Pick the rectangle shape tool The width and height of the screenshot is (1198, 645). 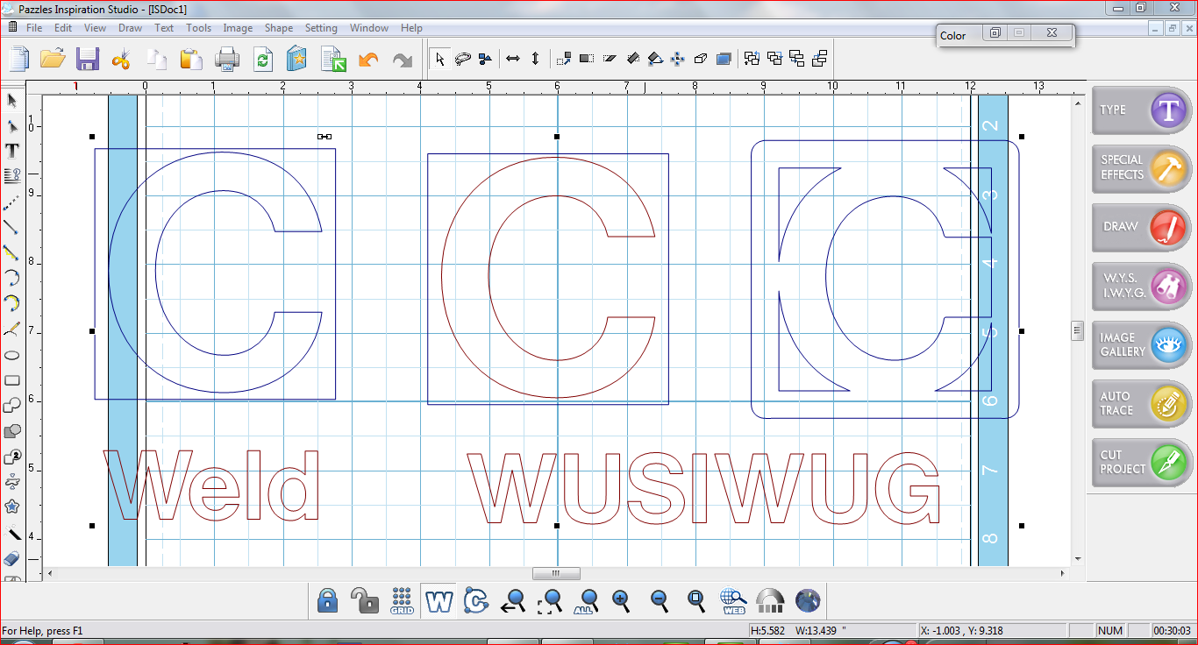[12, 380]
